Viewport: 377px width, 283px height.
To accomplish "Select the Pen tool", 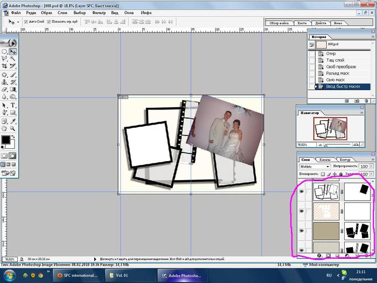I will [4, 112].
